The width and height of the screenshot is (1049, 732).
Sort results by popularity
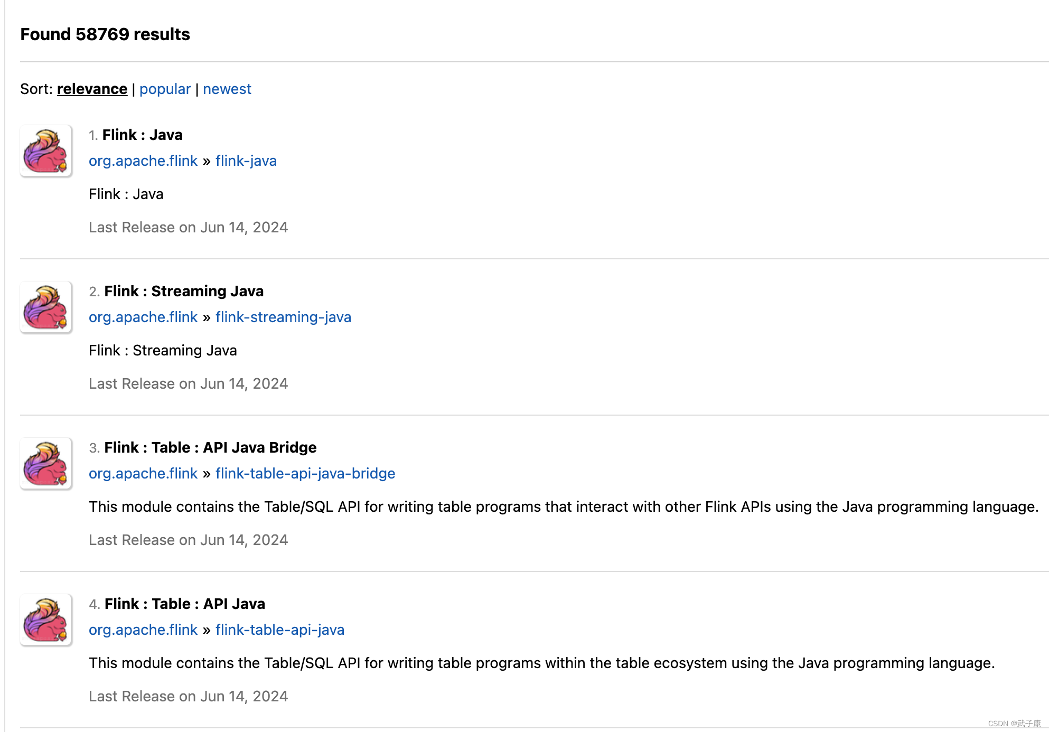[165, 89]
